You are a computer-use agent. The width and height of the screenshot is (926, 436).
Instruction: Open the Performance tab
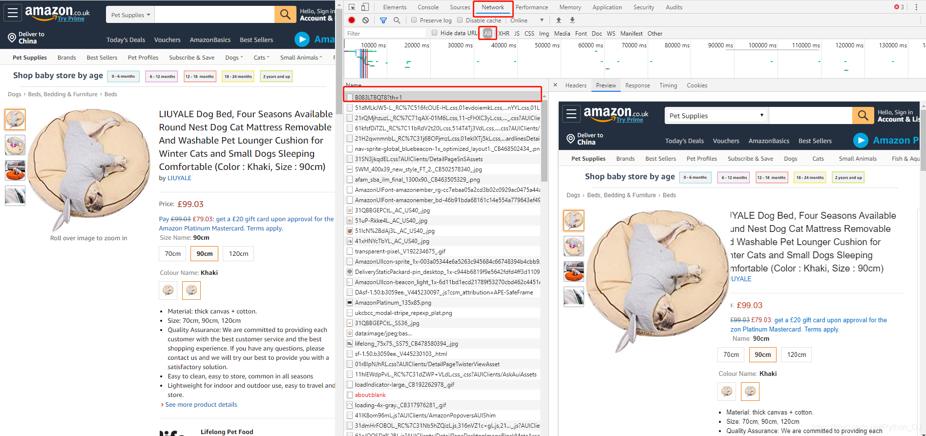point(532,7)
